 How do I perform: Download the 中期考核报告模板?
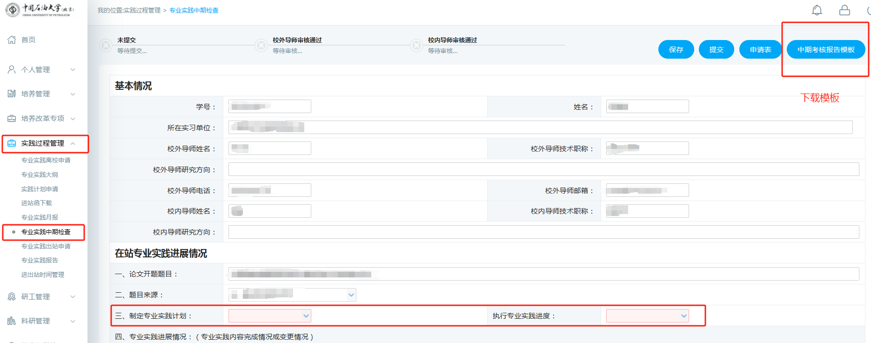click(x=825, y=50)
